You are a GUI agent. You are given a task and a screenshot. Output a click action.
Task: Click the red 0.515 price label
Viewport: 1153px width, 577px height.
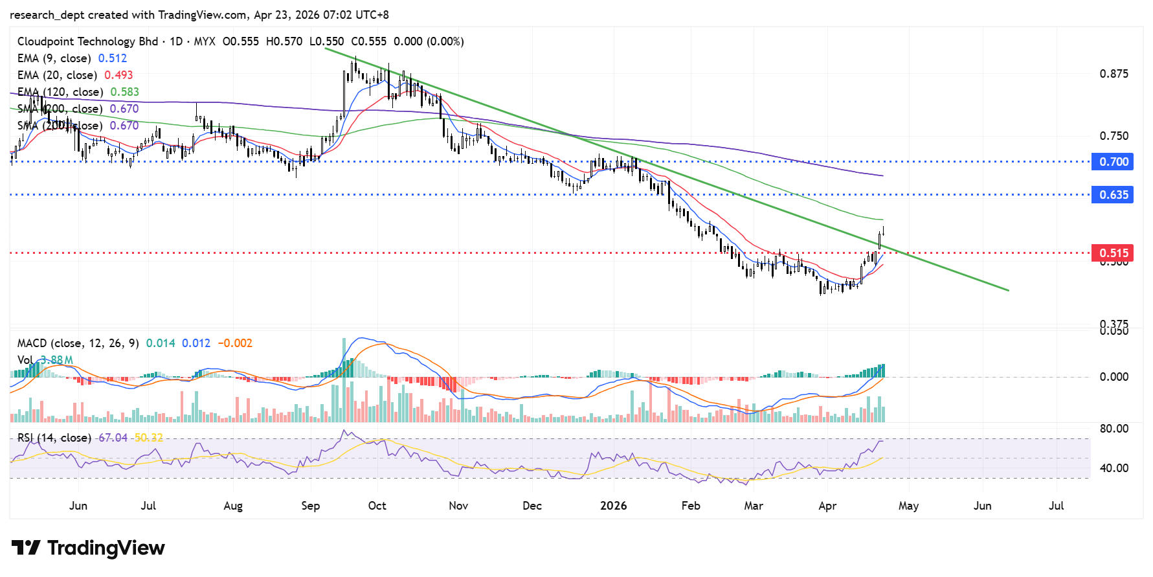click(1113, 253)
